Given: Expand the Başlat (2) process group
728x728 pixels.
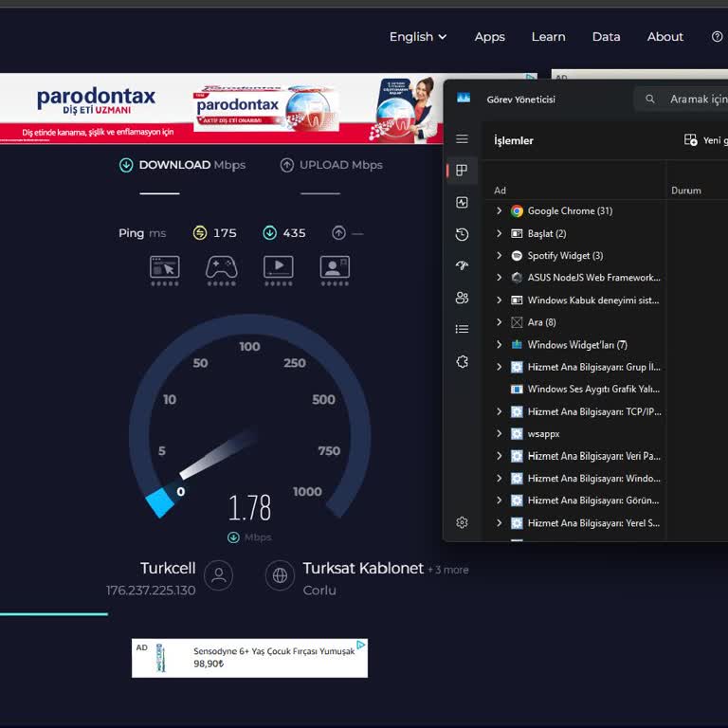Looking at the screenshot, I should point(500,233).
